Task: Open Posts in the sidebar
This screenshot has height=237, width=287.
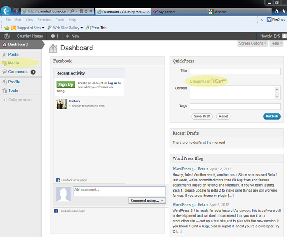Action: pyautogui.click(x=21, y=55)
